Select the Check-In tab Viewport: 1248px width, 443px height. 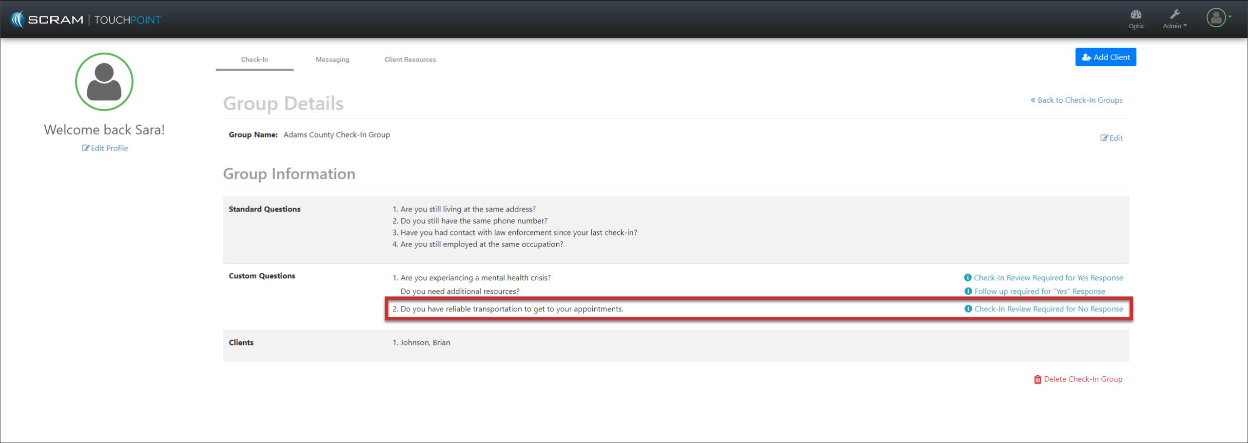click(x=254, y=59)
